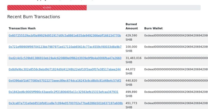The image size is (208, 109).
Task: Select the 31,483,016 SHIB burned amount cell
Action: pos(133,60)
